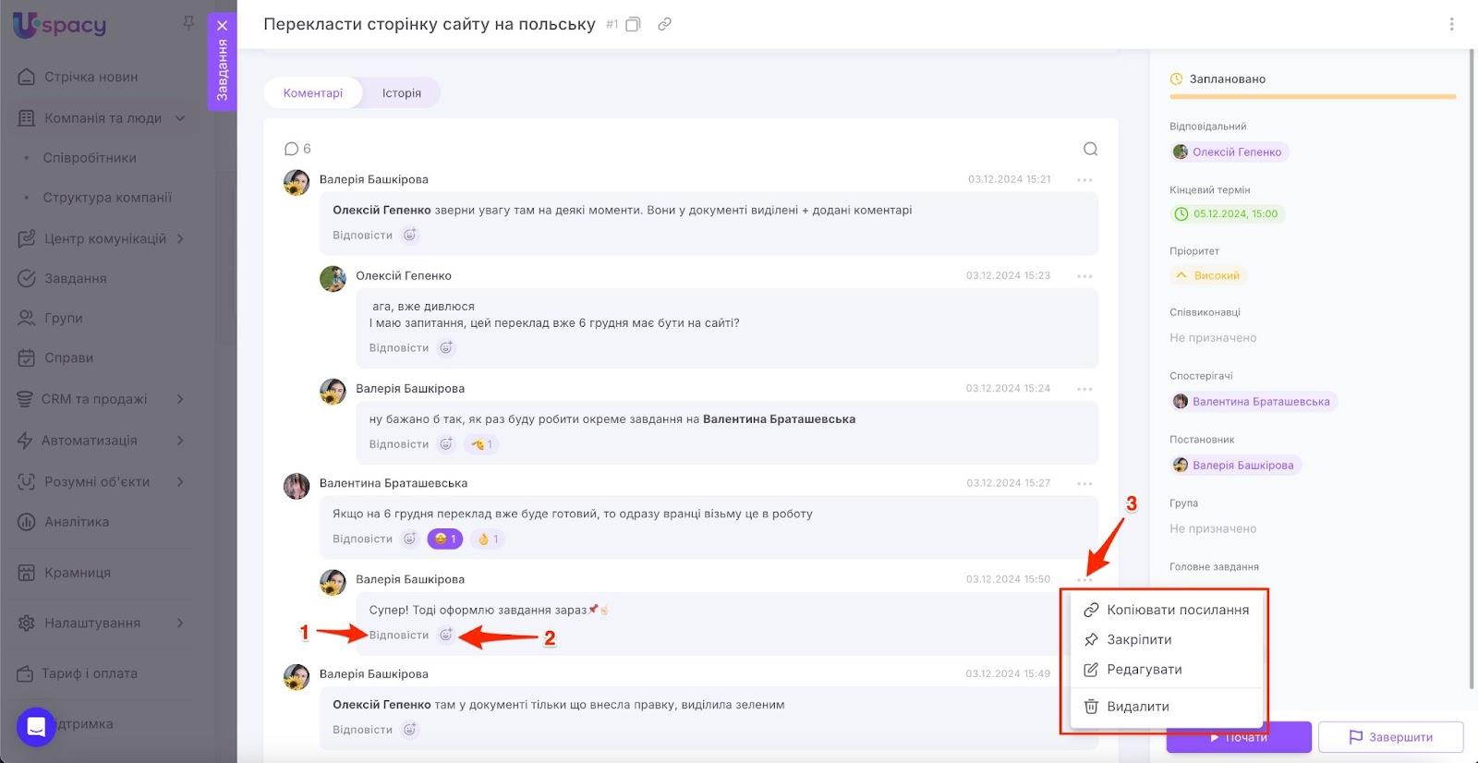This screenshot has width=1478, height=763.
Task: Reply to the 'зверни увагу' comment
Action: 362,236
